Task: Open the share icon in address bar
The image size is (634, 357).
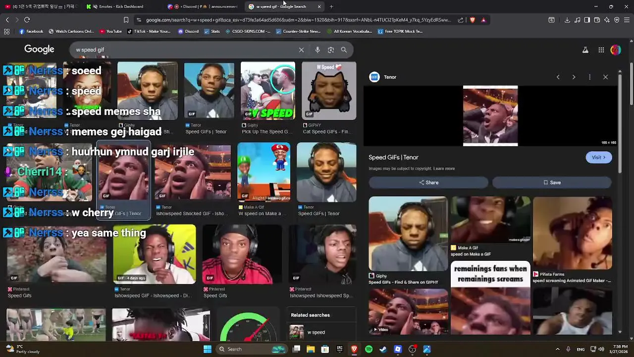Action: click(461, 20)
